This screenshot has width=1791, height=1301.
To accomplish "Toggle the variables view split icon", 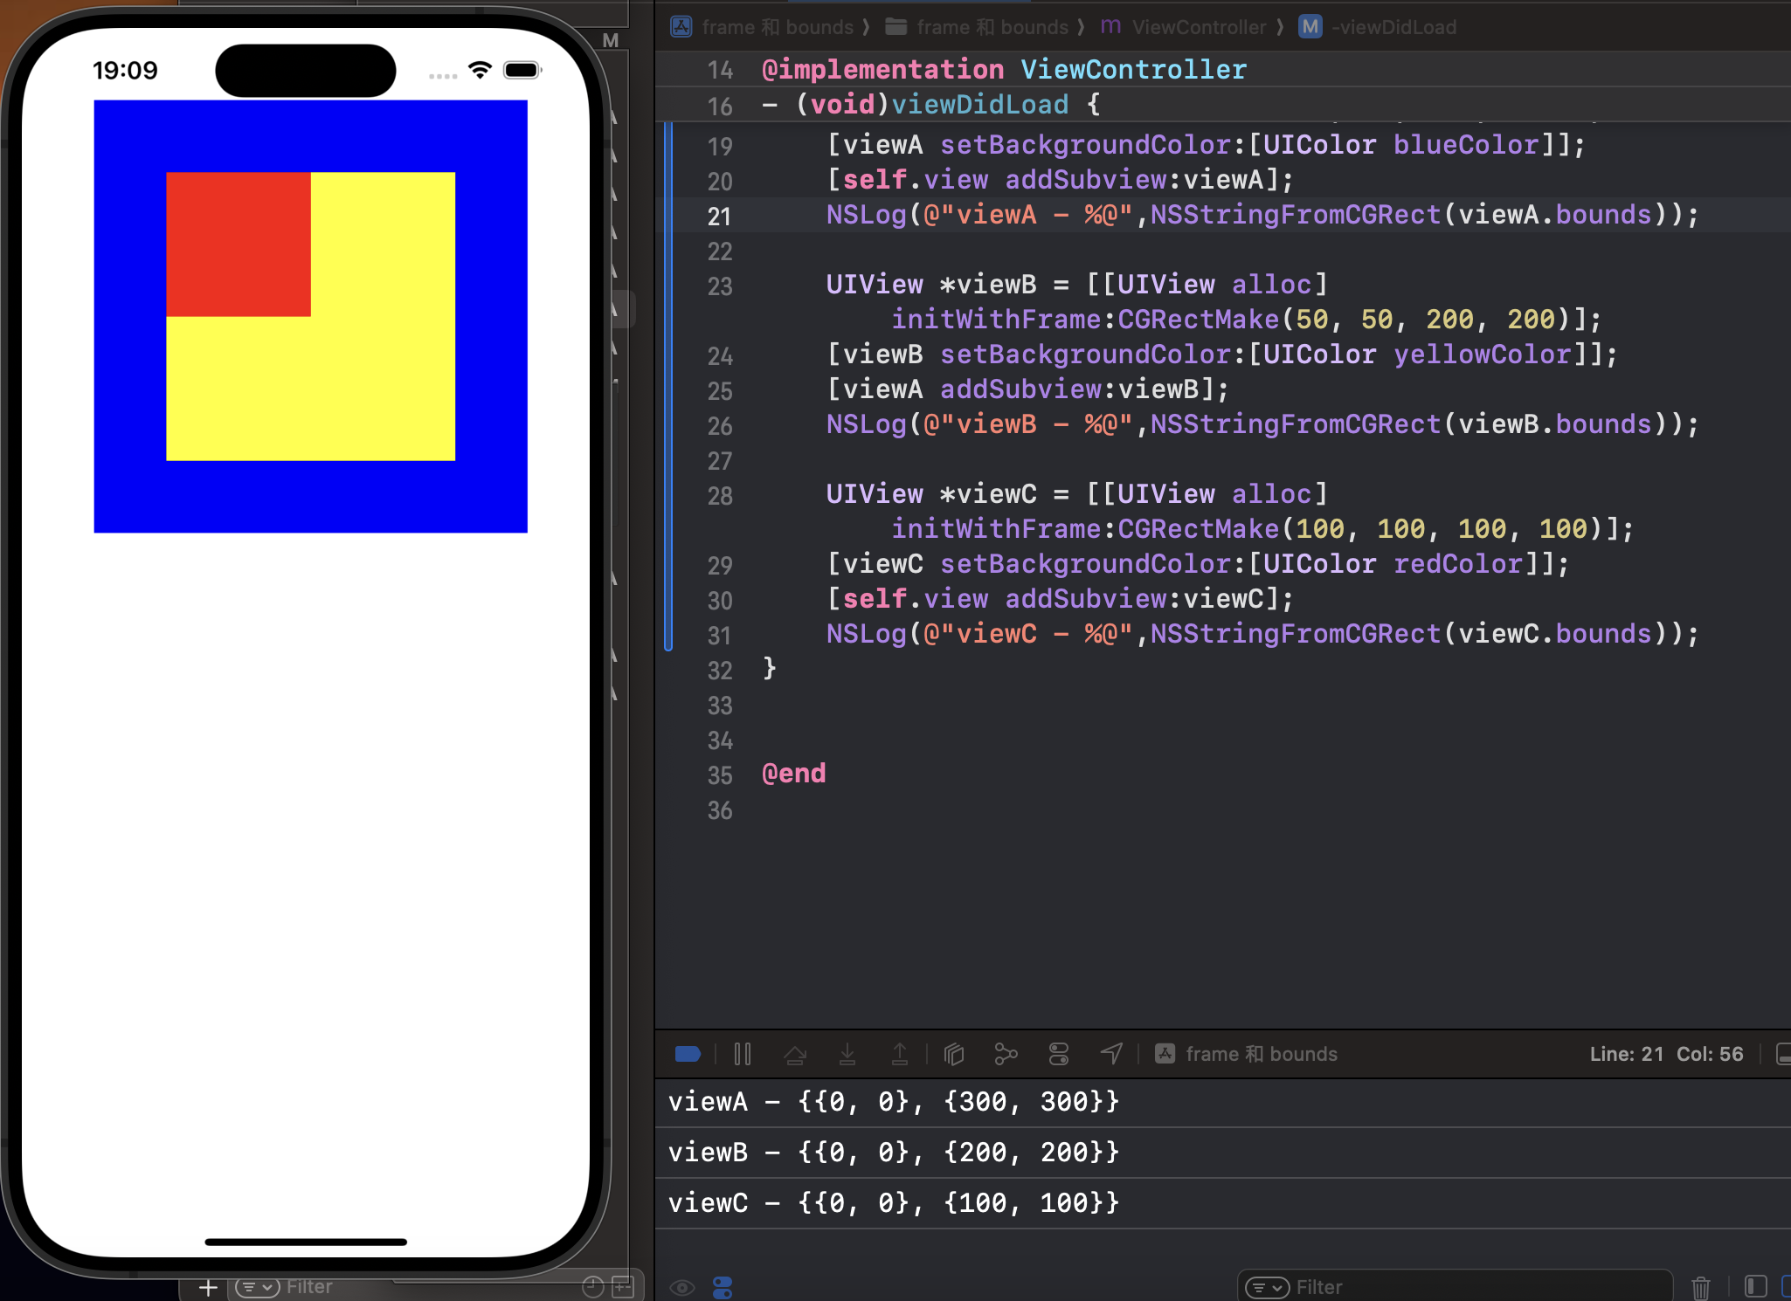I will (x=1755, y=1286).
